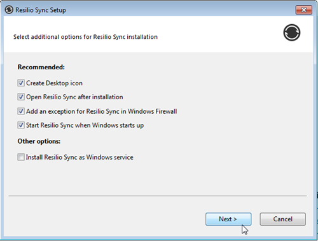
Task: Uncheck Start Resilio Sync on startup checkbox
Action: (x=21, y=125)
